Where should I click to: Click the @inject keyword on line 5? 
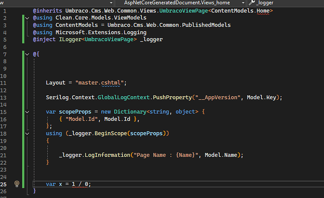(x=44, y=39)
